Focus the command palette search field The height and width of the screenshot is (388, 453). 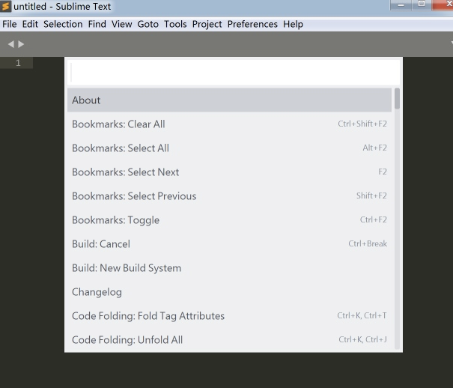[234, 73]
